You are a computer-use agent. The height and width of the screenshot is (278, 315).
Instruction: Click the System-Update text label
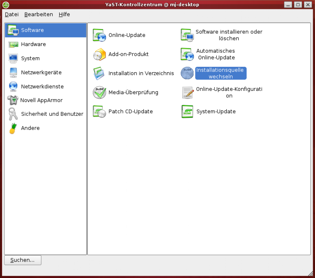tap(216, 112)
